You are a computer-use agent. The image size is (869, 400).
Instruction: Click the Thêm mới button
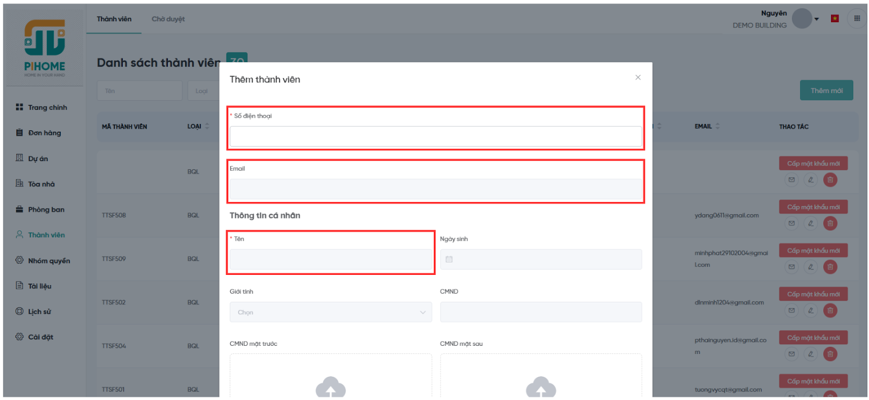(826, 91)
